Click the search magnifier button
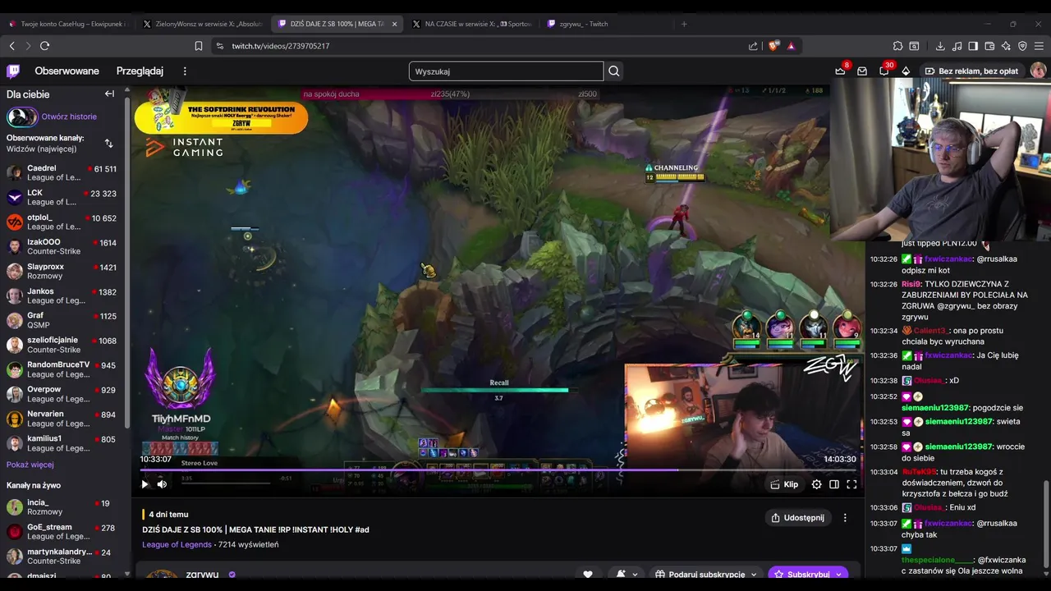Image resolution: width=1051 pixels, height=591 pixels. point(614,71)
